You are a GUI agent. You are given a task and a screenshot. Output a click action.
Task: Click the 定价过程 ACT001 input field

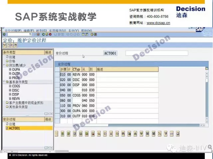tap(110, 53)
